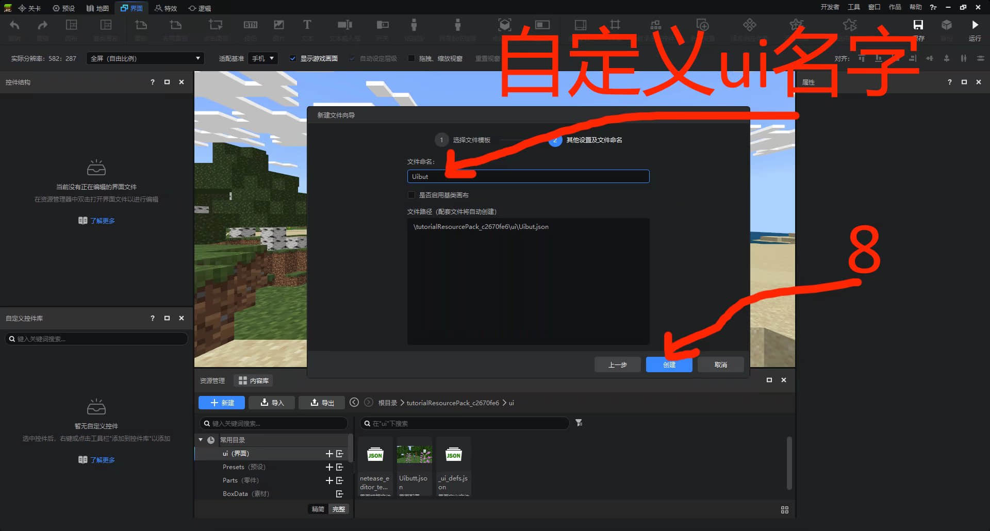Select the BoxData (素材) tree item
The image size is (990, 531).
(x=245, y=494)
